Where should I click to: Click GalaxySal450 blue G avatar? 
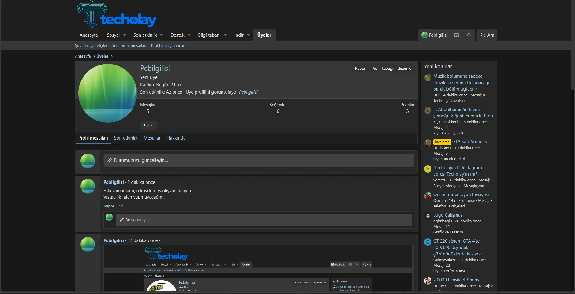(428, 242)
